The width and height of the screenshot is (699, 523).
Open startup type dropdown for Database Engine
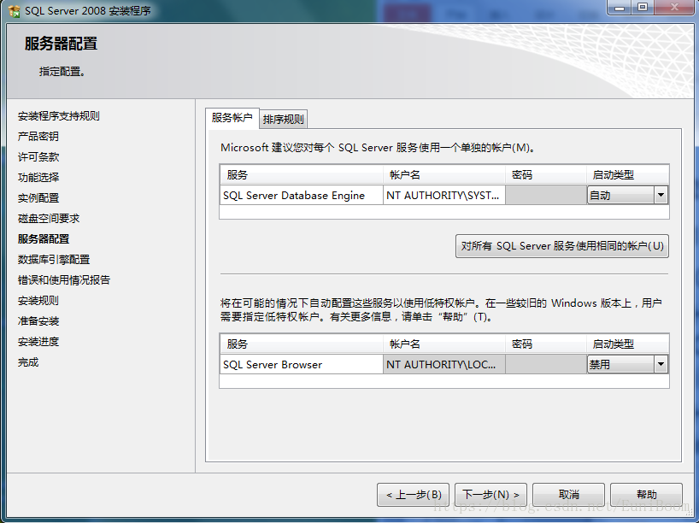coord(661,195)
